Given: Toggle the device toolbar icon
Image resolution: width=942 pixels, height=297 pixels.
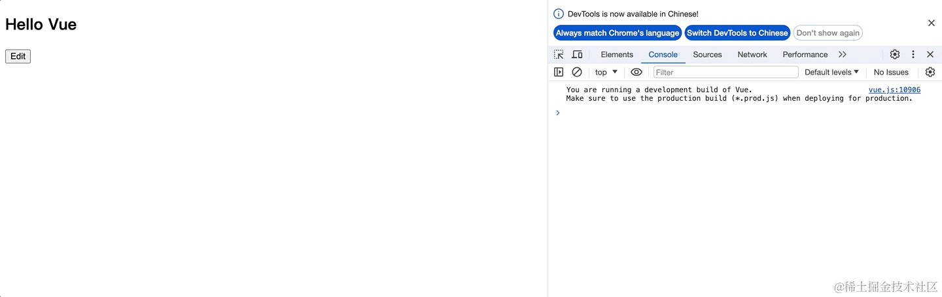Looking at the screenshot, I should (x=577, y=54).
